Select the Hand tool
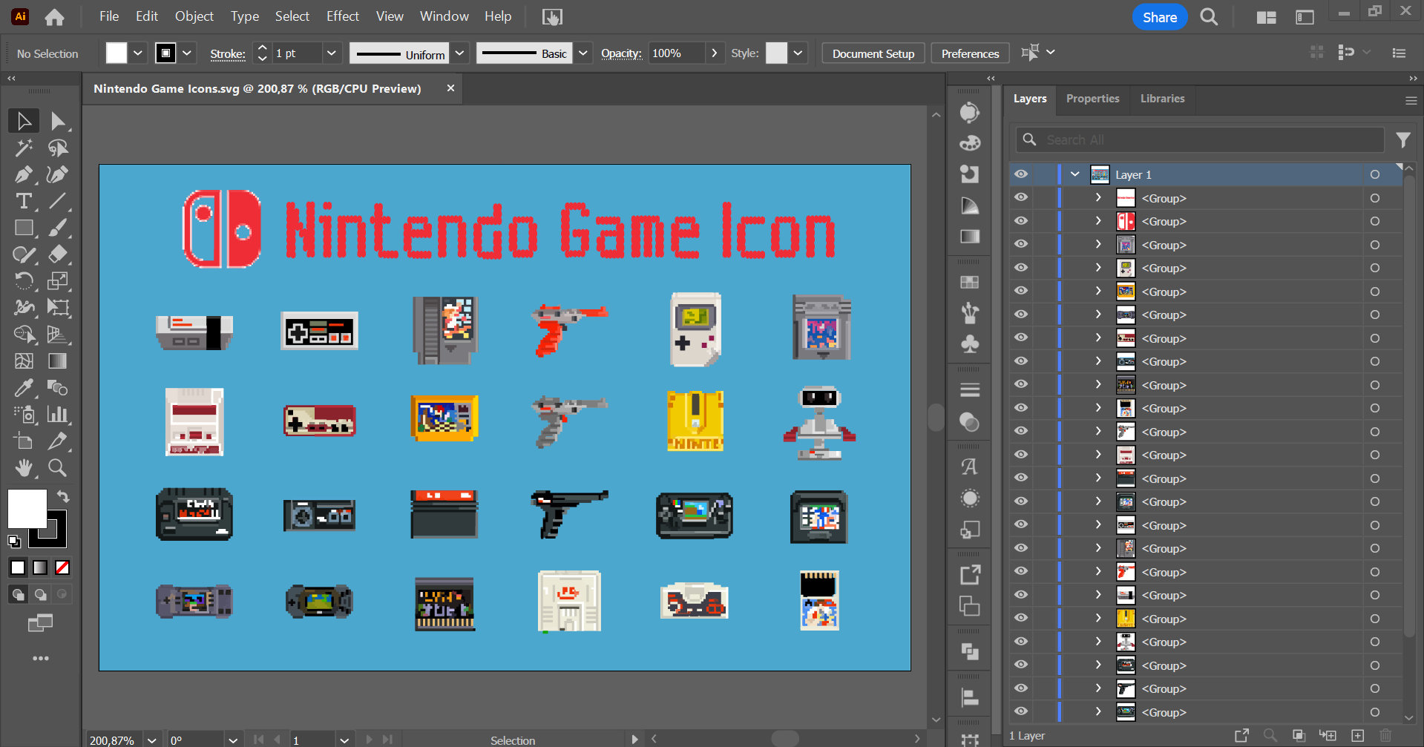1424x747 pixels. coord(24,467)
